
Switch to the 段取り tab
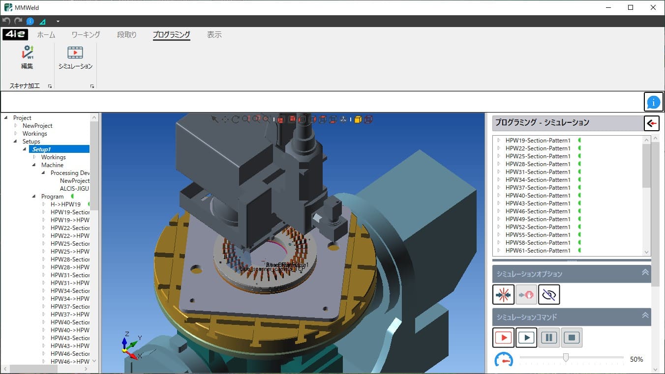[126, 35]
